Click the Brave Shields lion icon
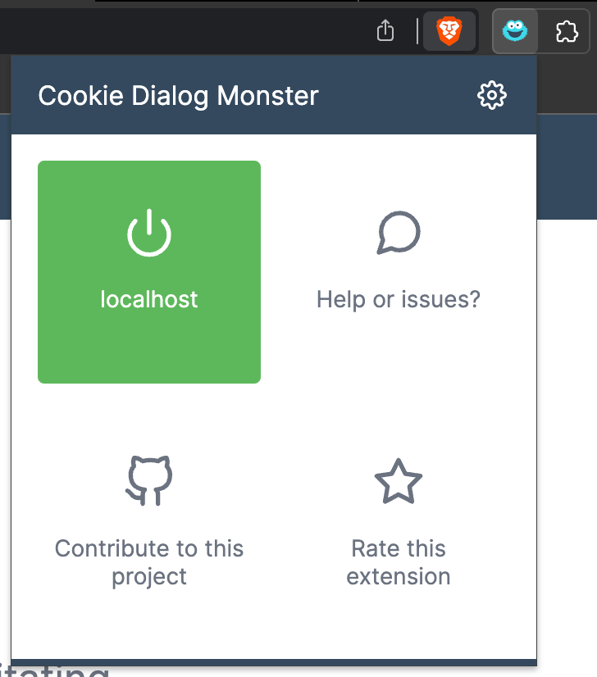 [449, 31]
